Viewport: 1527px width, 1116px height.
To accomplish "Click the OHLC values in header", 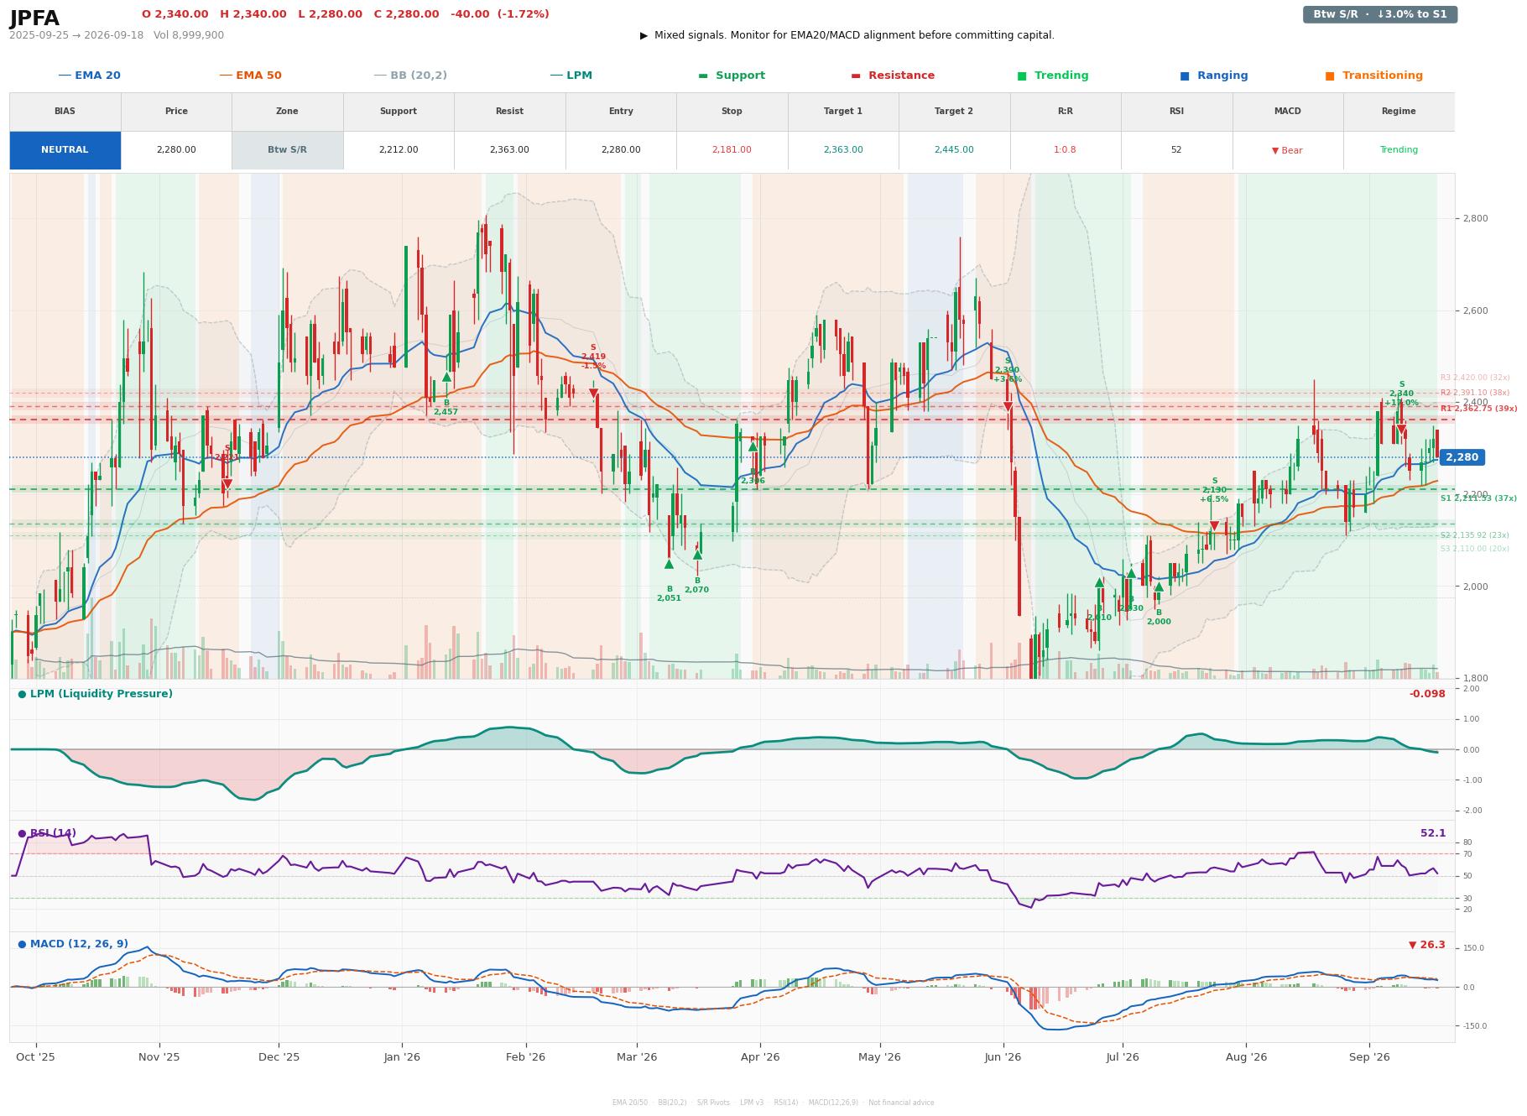I will 345,14.
